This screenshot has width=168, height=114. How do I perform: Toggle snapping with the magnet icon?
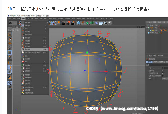tap(10, 77)
